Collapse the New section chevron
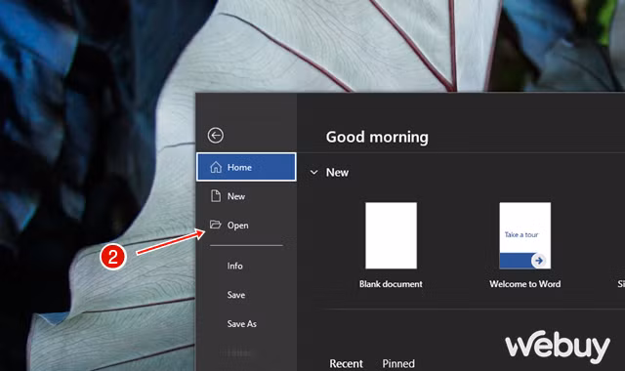This screenshot has width=625, height=371. [x=314, y=172]
